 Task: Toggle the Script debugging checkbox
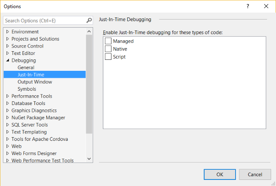108,57
